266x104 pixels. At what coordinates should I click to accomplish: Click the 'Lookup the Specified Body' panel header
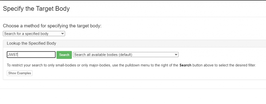click(x=135, y=44)
